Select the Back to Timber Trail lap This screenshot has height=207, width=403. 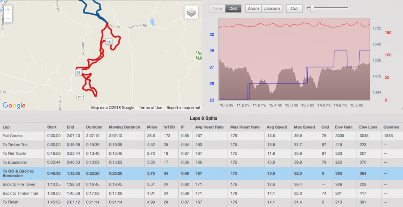point(201,194)
